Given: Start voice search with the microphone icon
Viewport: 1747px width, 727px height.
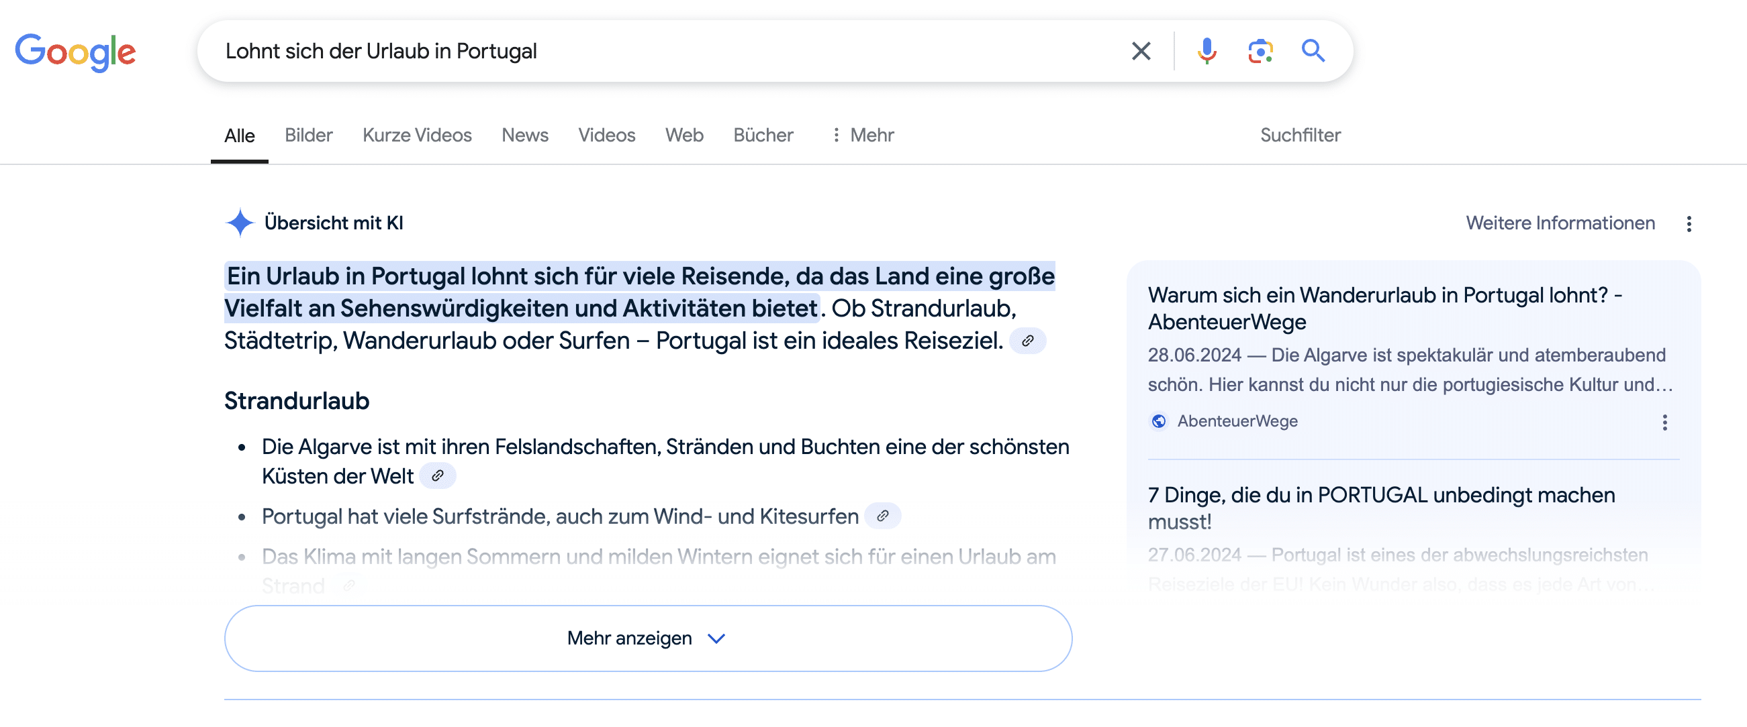Looking at the screenshot, I should 1207,51.
